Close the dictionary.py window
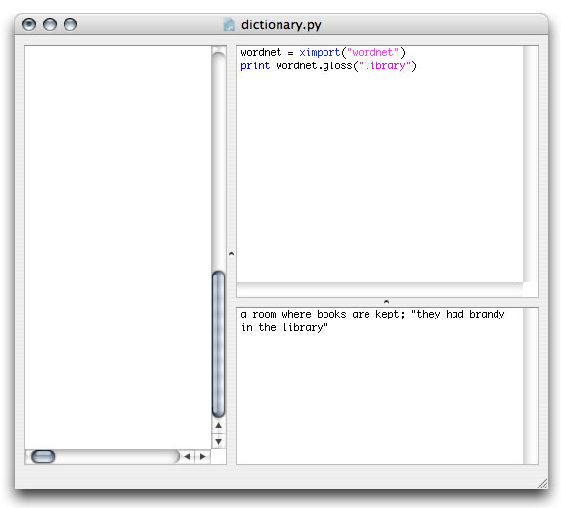 29,24
